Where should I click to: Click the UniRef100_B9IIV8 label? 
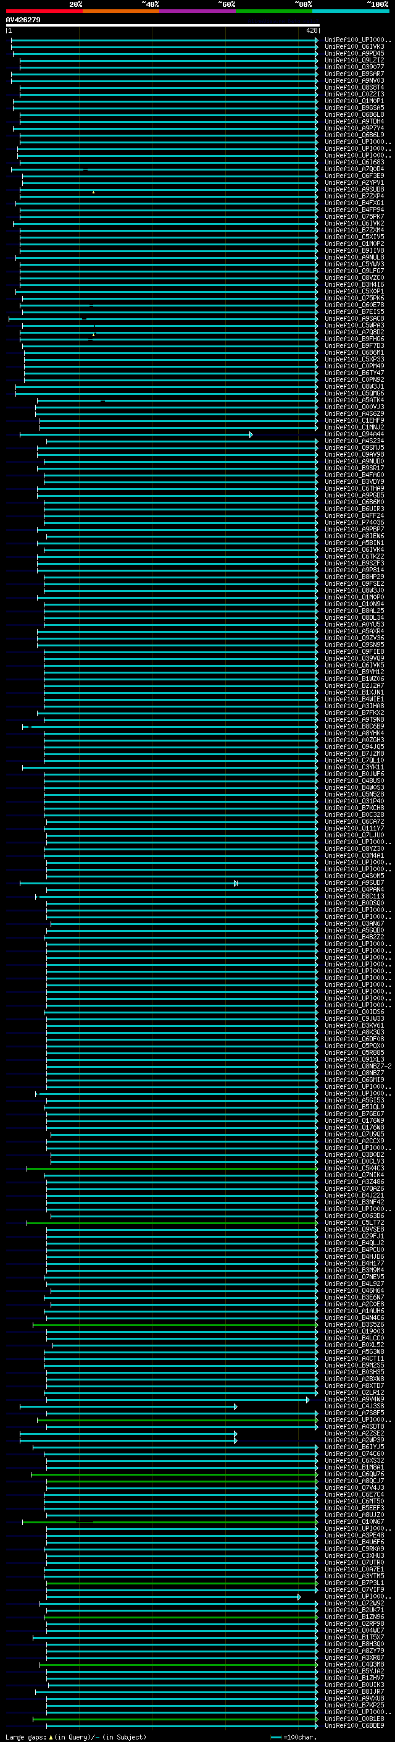(x=354, y=250)
